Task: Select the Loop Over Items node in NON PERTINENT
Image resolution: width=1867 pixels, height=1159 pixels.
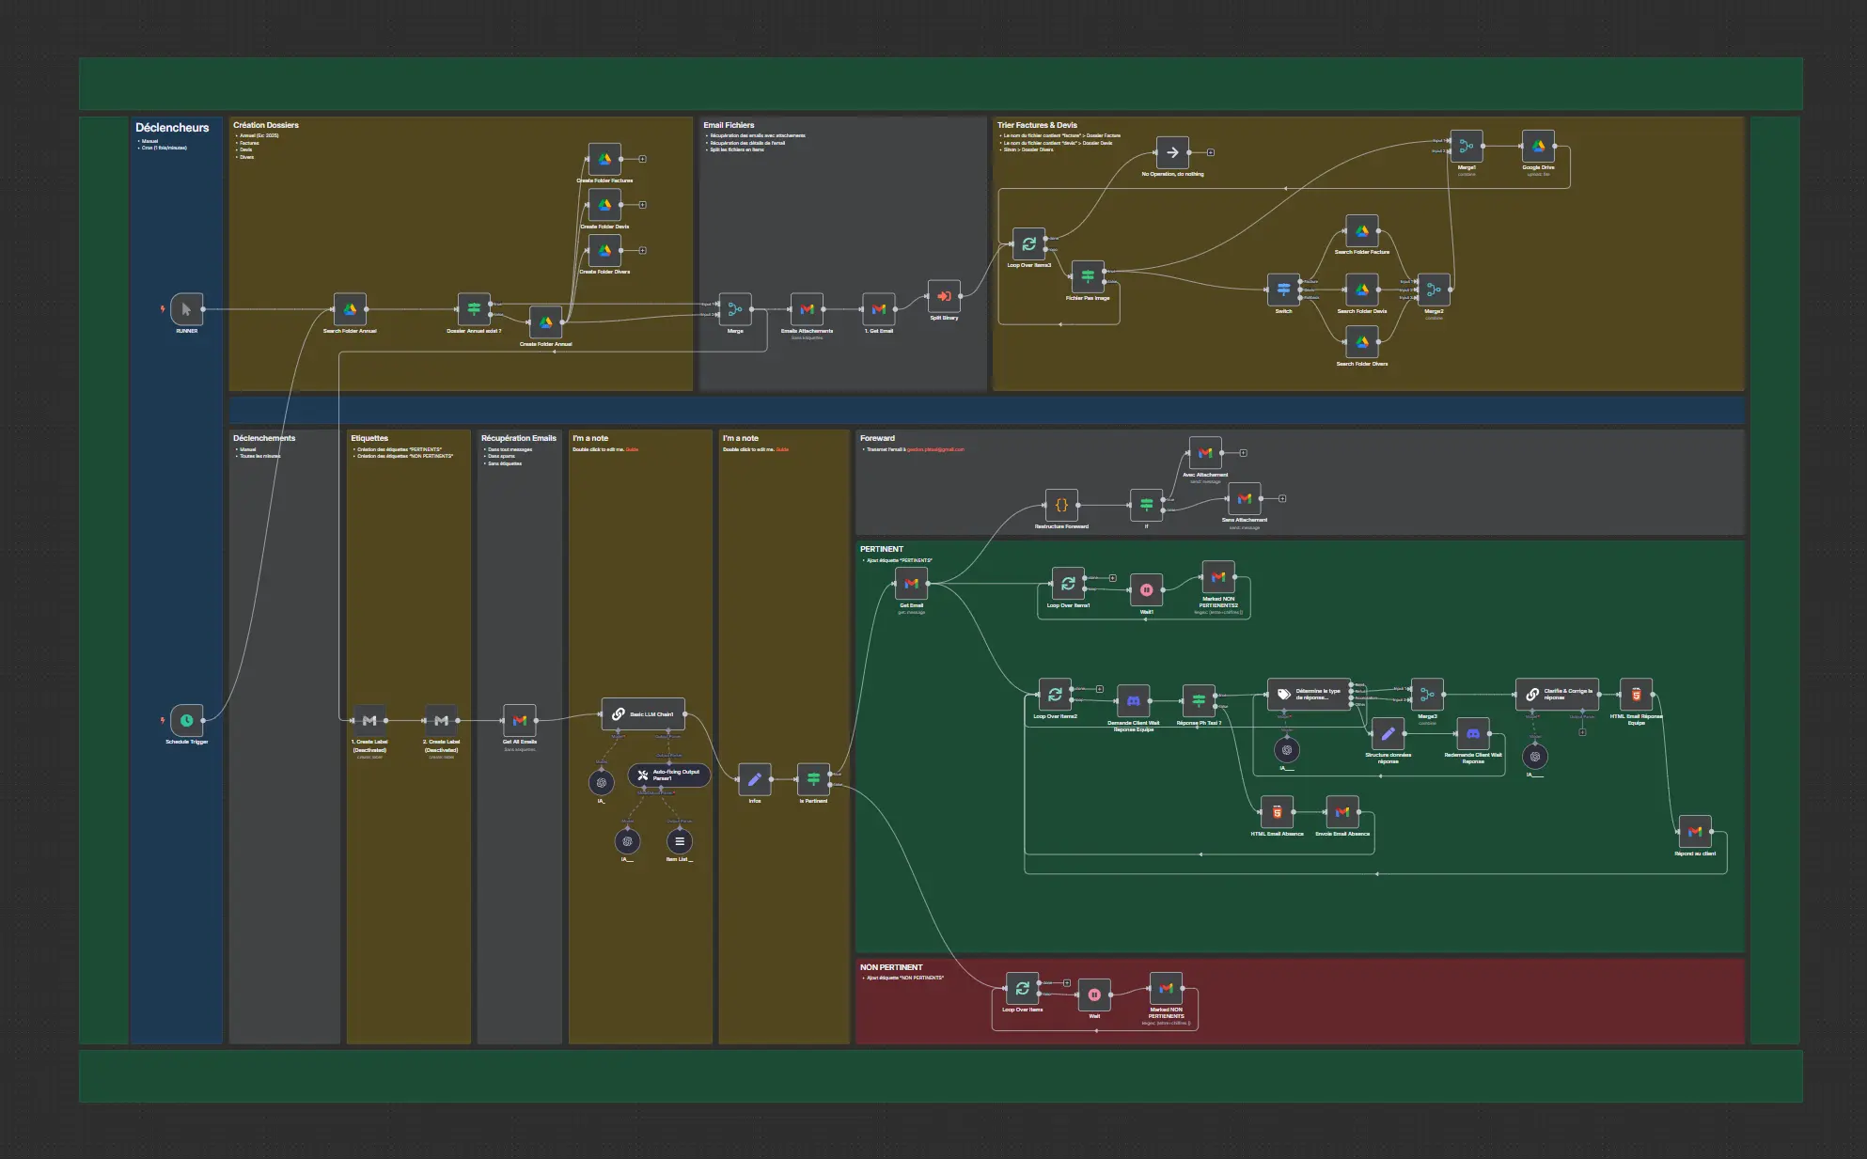Action: [x=1022, y=988]
